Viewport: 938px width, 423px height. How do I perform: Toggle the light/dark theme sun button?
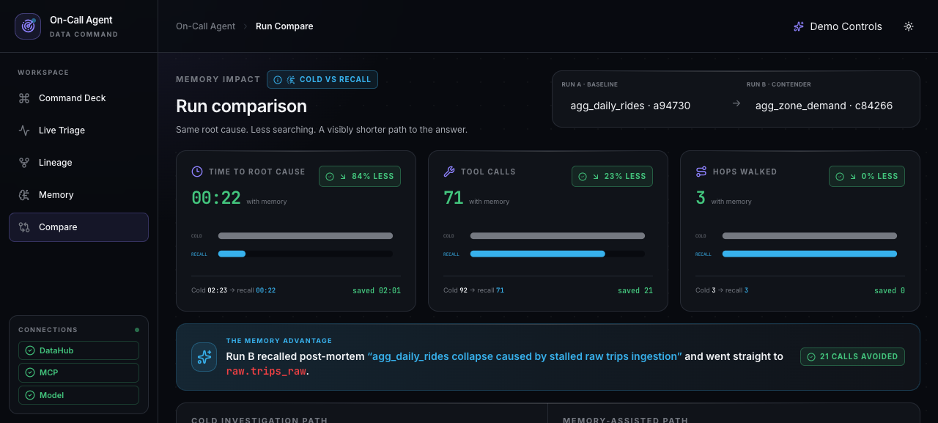[909, 26]
